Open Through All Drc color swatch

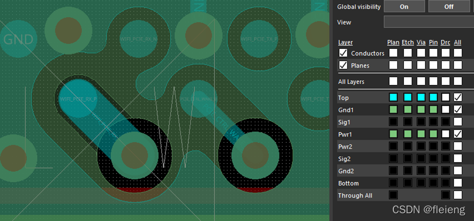click(445, 195)
